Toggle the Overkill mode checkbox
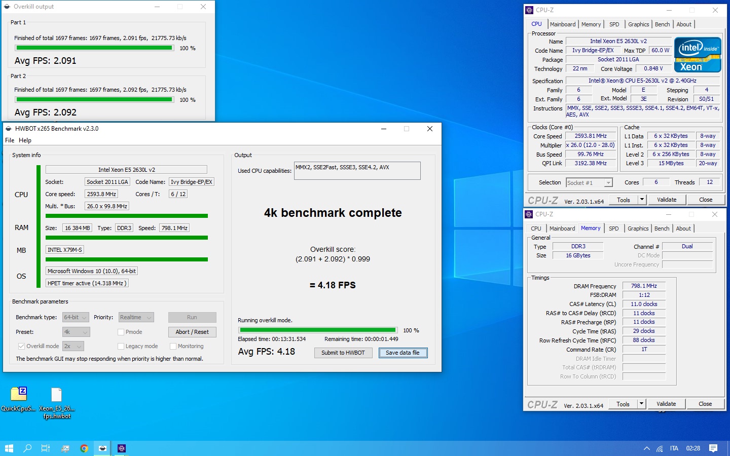The width and height of the screenshot is (730, 456). click(x=21, y=346)
